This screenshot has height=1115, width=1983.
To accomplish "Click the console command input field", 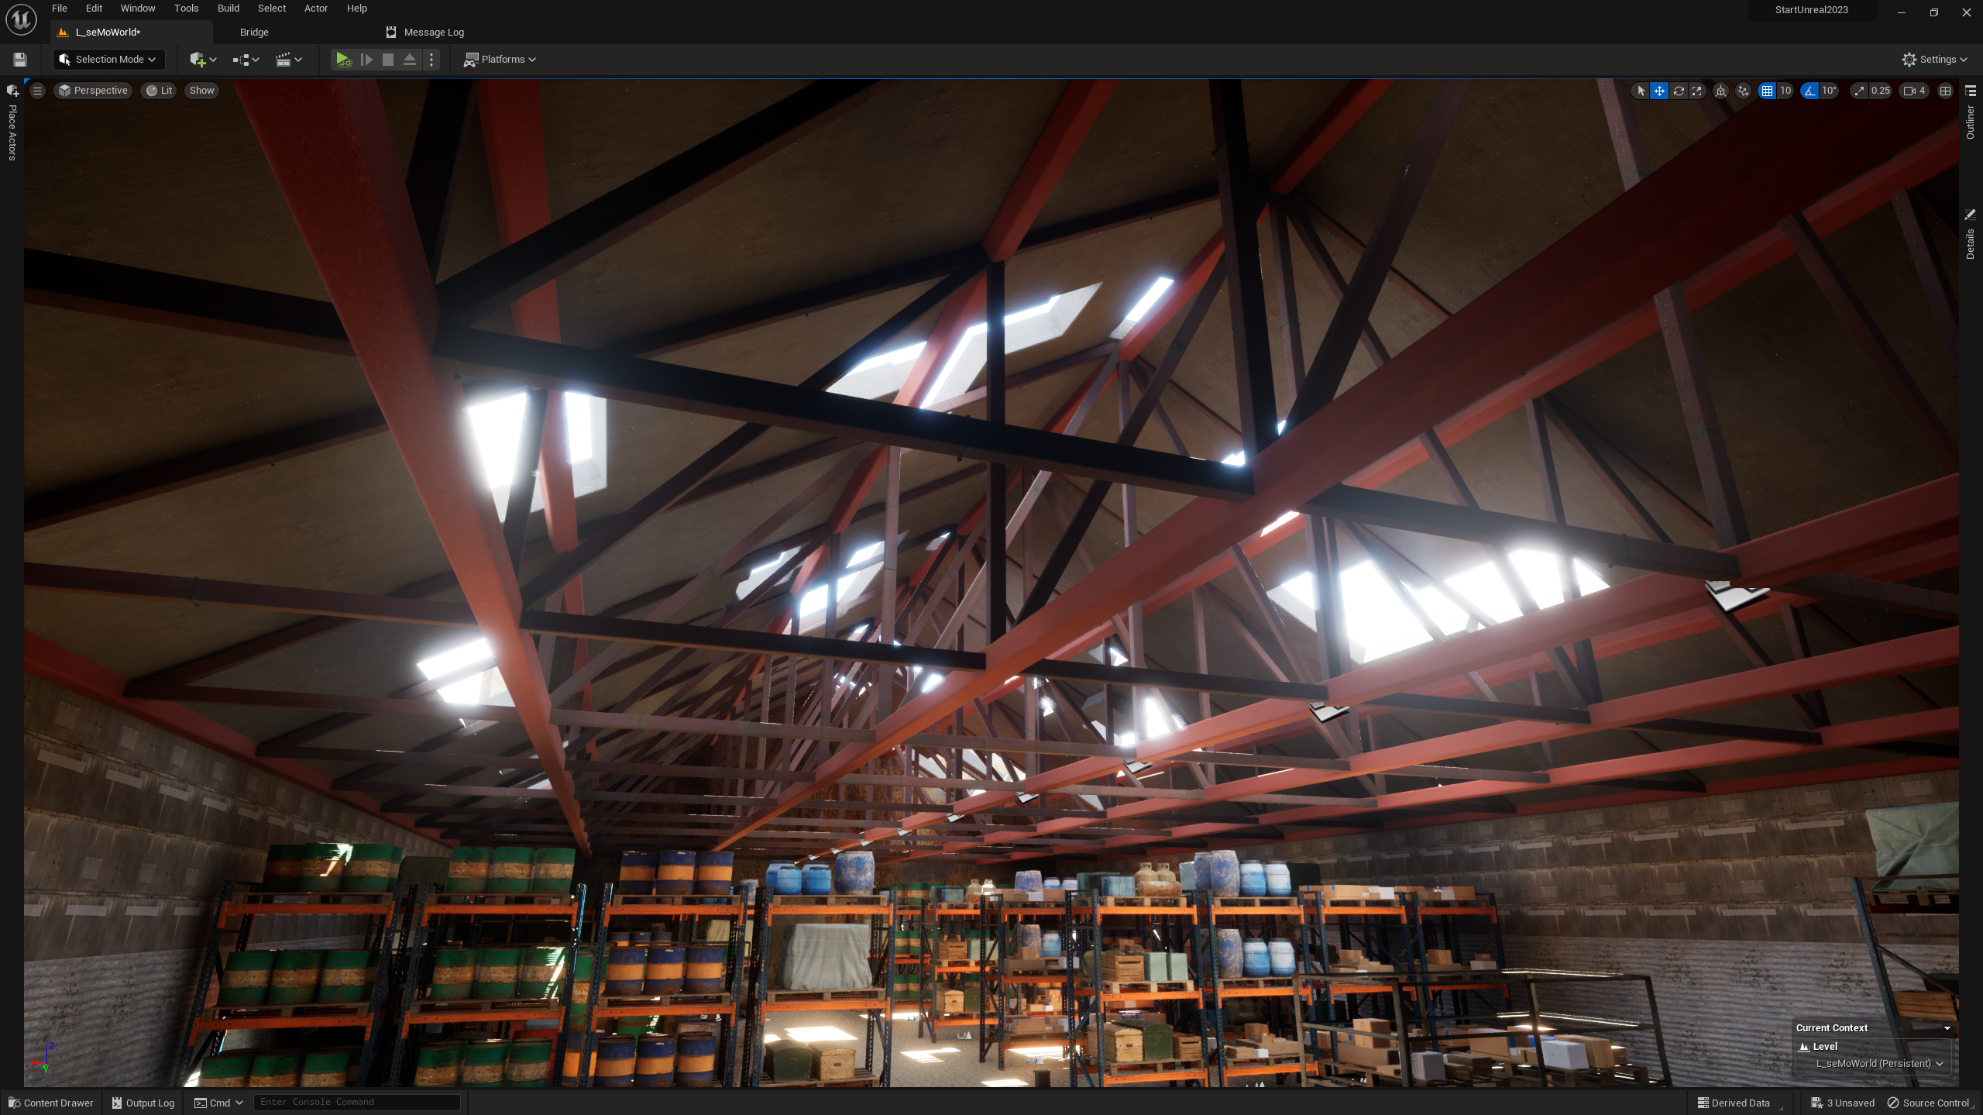I will tap(356, 1102).
